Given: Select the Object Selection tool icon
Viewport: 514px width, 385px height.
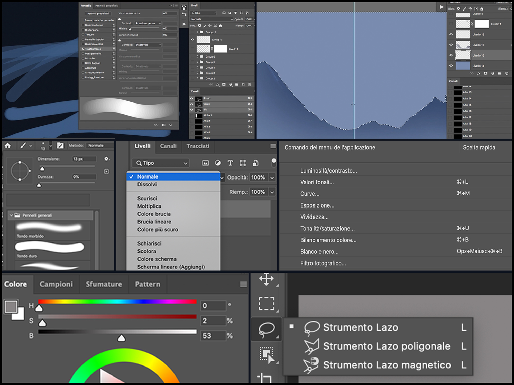Looking at the screenshot, I should (x=267, y=355).
